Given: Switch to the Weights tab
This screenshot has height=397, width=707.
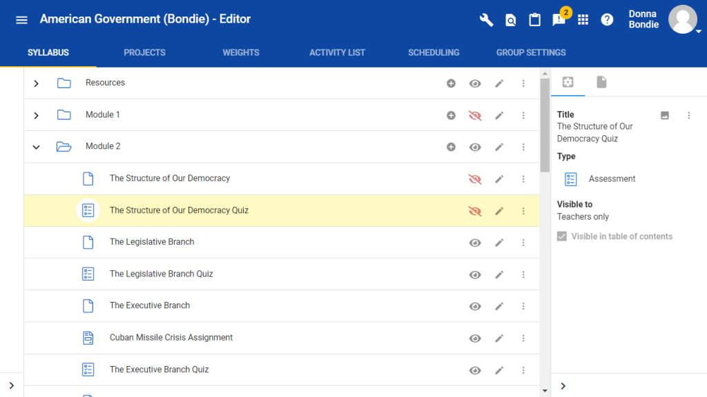Looking at the screenshot, I should coord(240,52).
